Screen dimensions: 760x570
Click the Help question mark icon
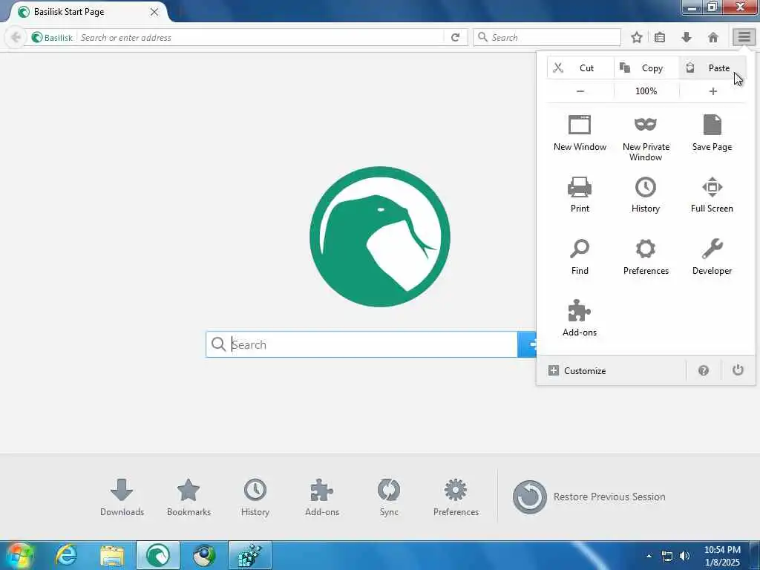704,371
